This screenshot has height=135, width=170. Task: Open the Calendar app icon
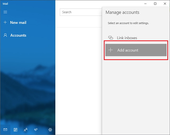(x=15, y=130)
